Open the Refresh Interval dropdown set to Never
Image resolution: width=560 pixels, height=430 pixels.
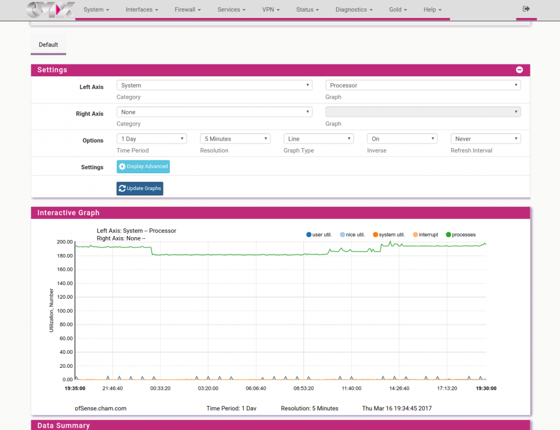click(x=485, y=138)
